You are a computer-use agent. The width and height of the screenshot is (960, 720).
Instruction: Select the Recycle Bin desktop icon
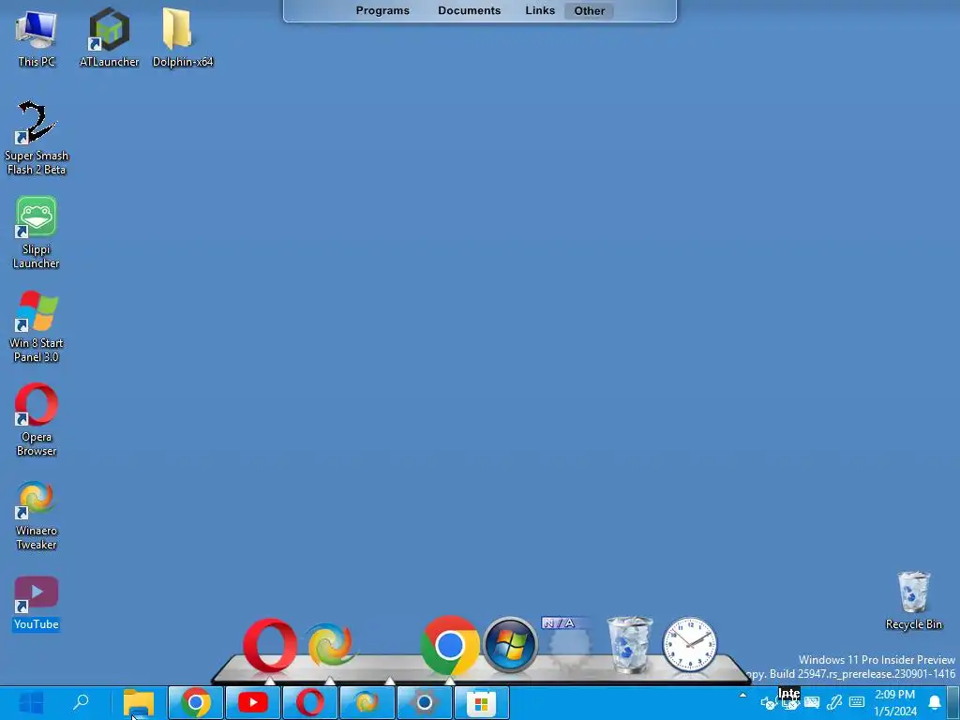[913, 601]
